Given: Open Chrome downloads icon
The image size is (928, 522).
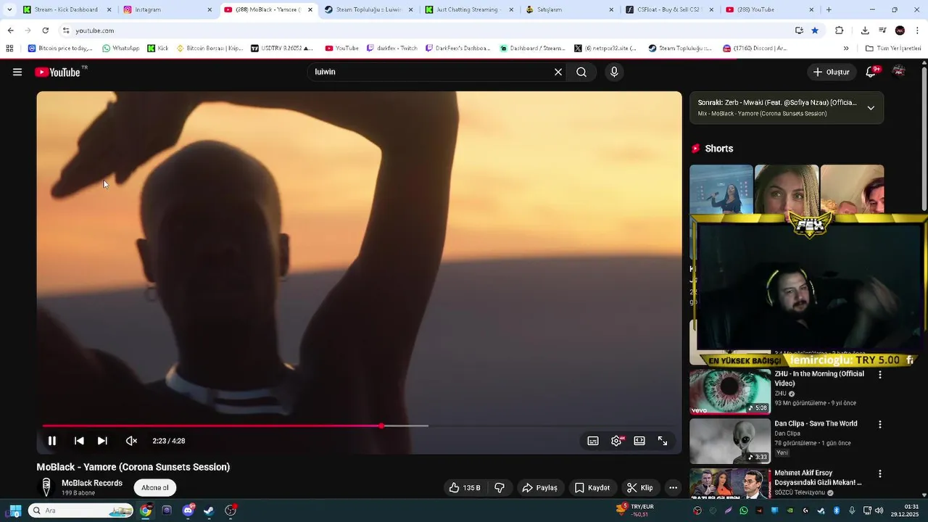Looking at the screenshot, I should (x=865, y=30).
